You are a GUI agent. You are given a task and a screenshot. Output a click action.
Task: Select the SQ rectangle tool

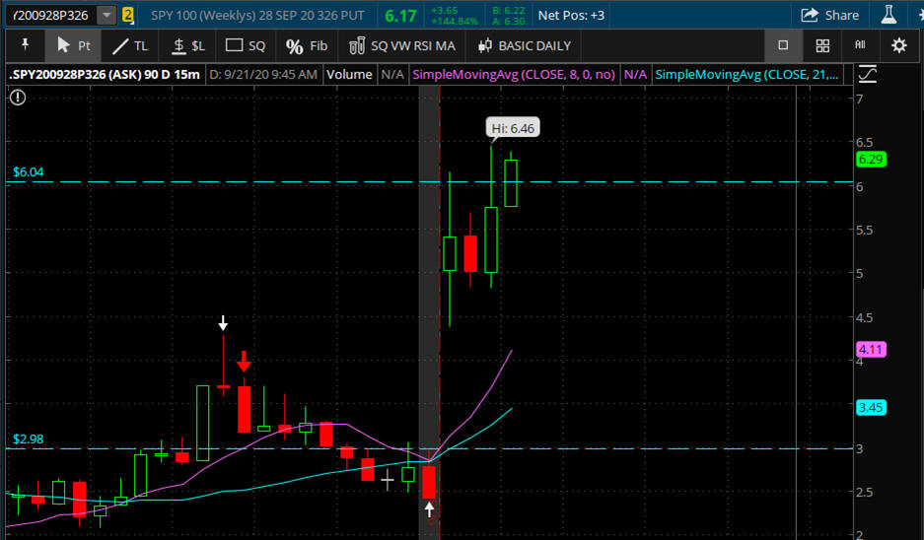tap(246, 46)
